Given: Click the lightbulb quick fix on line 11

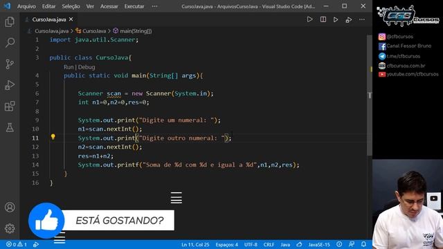Looking at the screenshot, I should pos(53,137).
